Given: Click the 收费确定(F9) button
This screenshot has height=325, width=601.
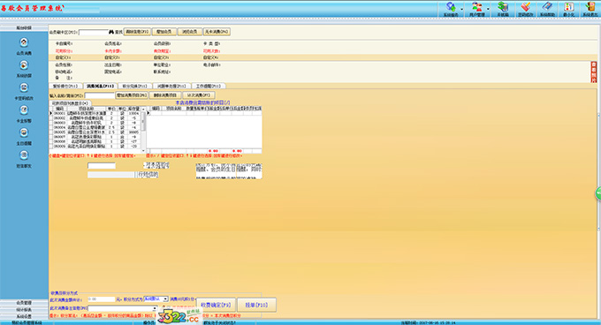Looking at the screenshot, I should click(x=216, y=305).
